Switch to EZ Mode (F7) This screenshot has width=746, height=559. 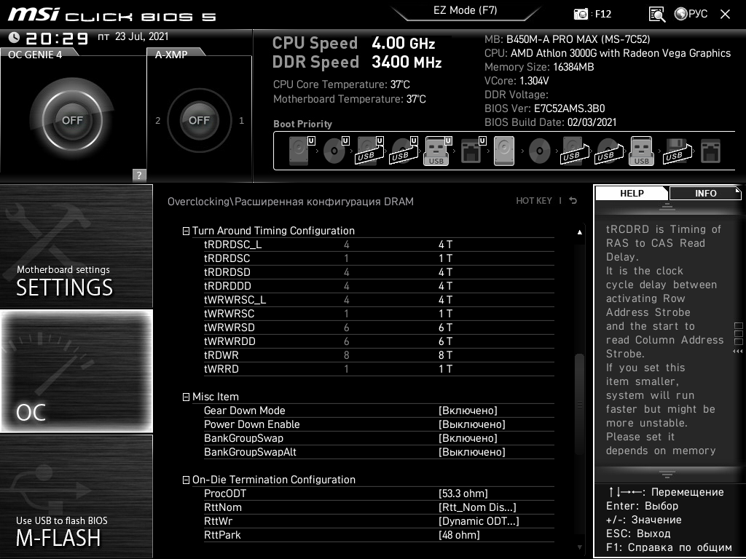tap(466, 10)
